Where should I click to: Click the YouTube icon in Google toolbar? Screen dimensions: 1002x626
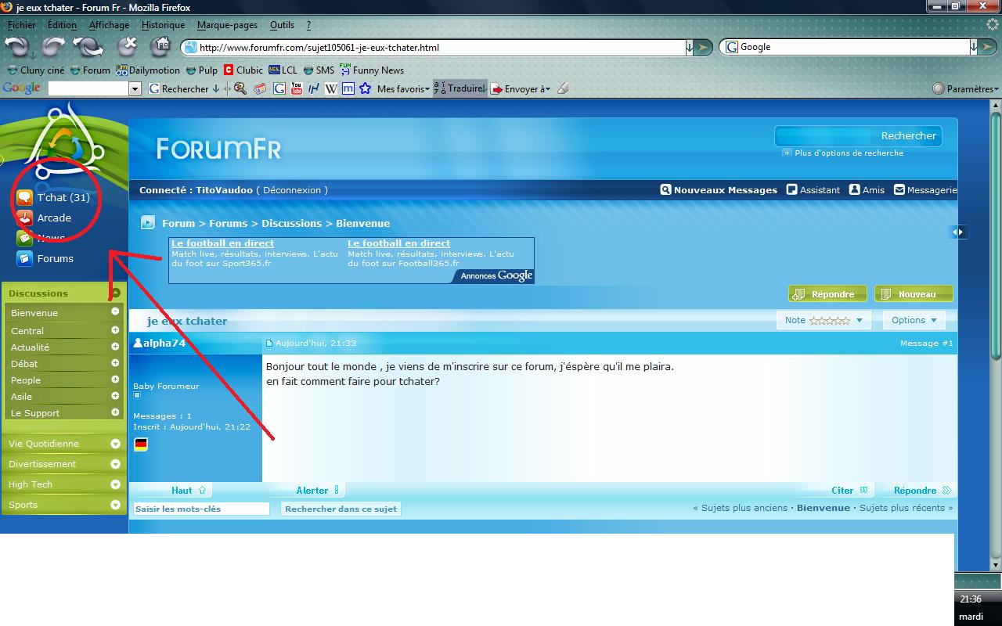click(297, 89)
